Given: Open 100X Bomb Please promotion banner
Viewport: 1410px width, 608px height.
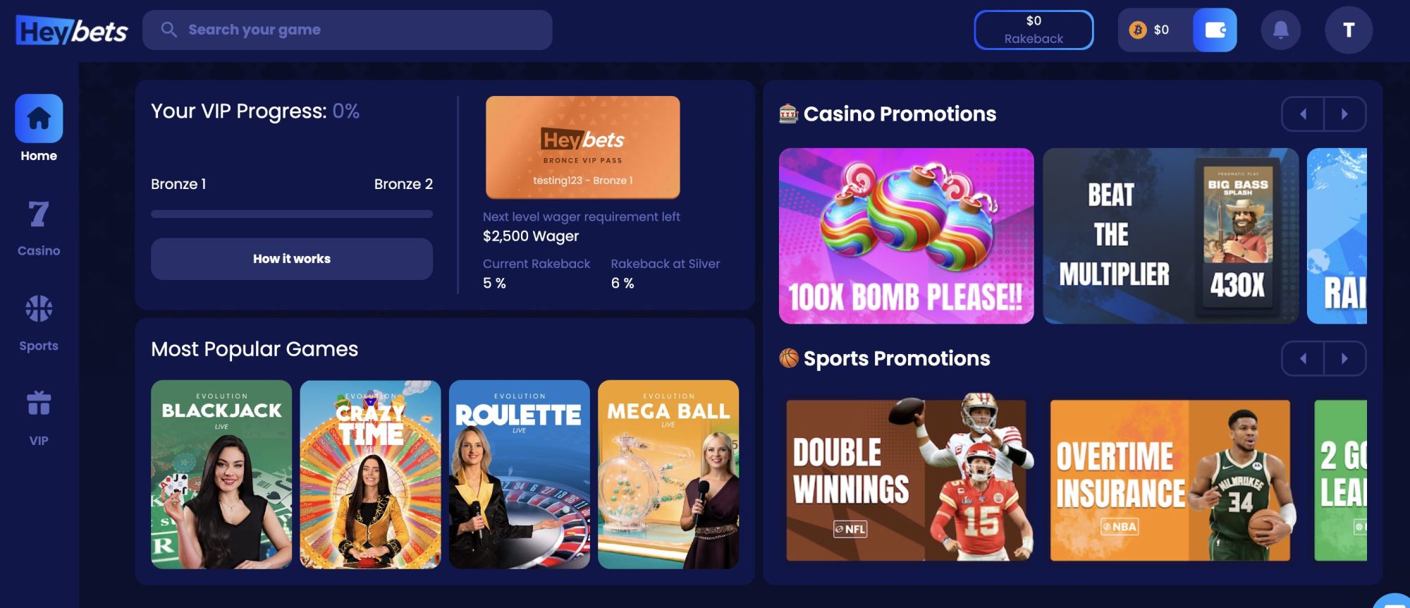Looking at the screenshot, I should (907, 236).
